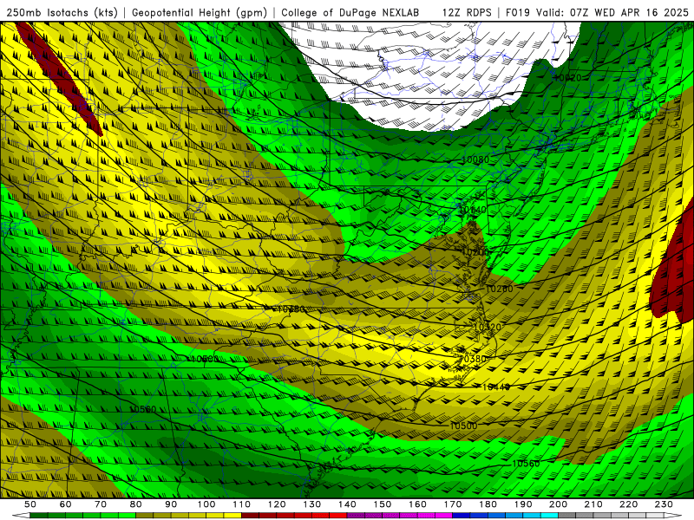Select the 10260 height contour label

point(500,289)
